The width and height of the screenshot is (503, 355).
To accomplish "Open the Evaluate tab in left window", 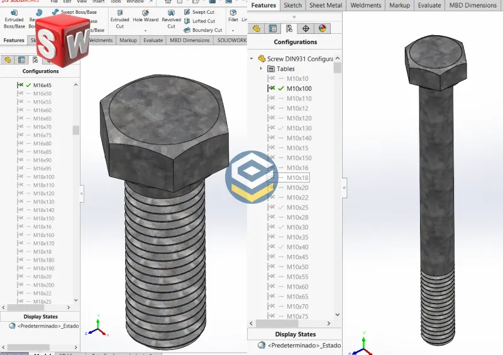I will 153,40.
